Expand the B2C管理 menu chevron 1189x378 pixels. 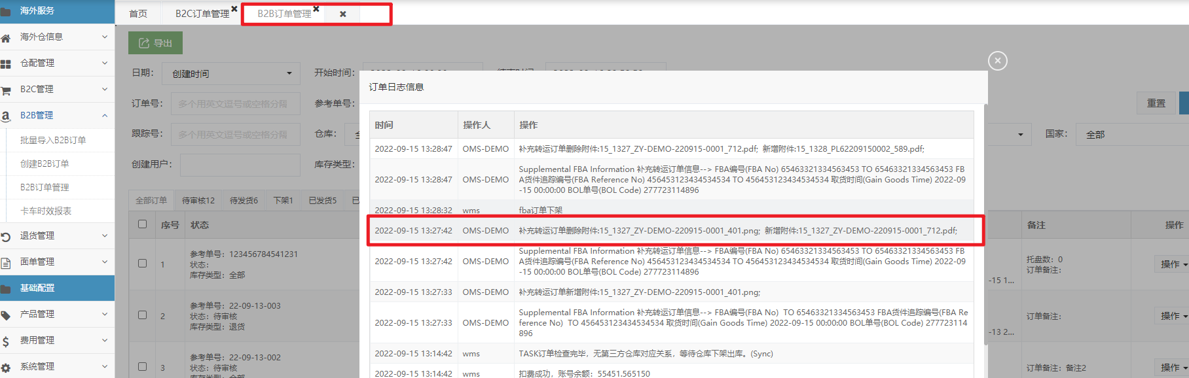click(x=105, y=90)
